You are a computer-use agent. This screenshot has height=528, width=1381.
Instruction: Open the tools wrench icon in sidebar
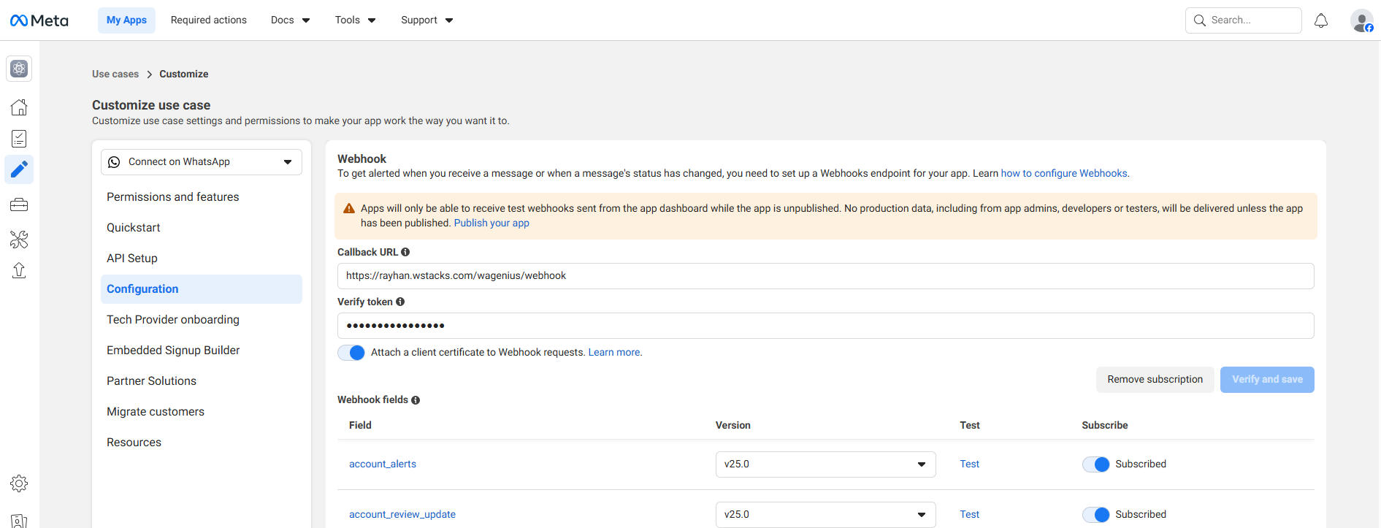pyautogui.click(x=20, y=240)
